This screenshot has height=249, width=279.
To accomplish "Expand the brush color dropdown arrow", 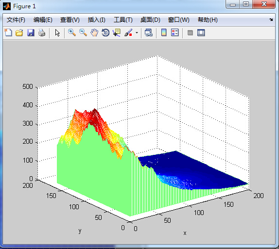I will (x=137, y=33).
